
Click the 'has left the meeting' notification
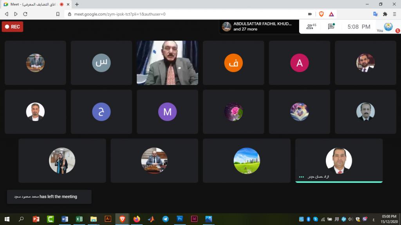(49, 197)
